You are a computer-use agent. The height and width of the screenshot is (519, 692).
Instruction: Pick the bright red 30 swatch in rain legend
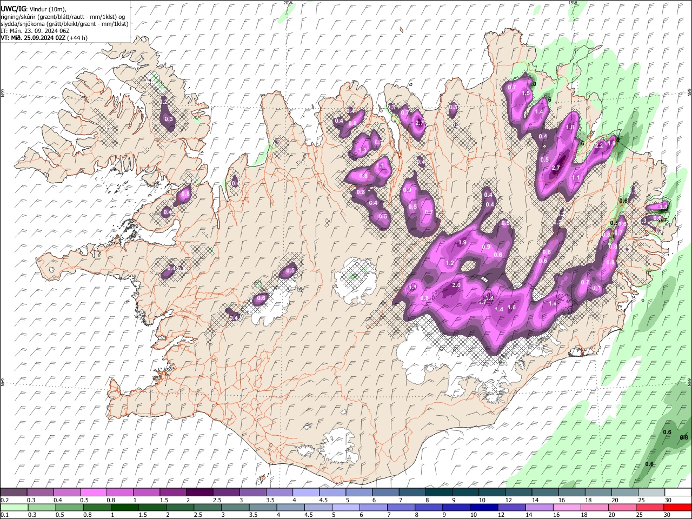tap(677, 507)
